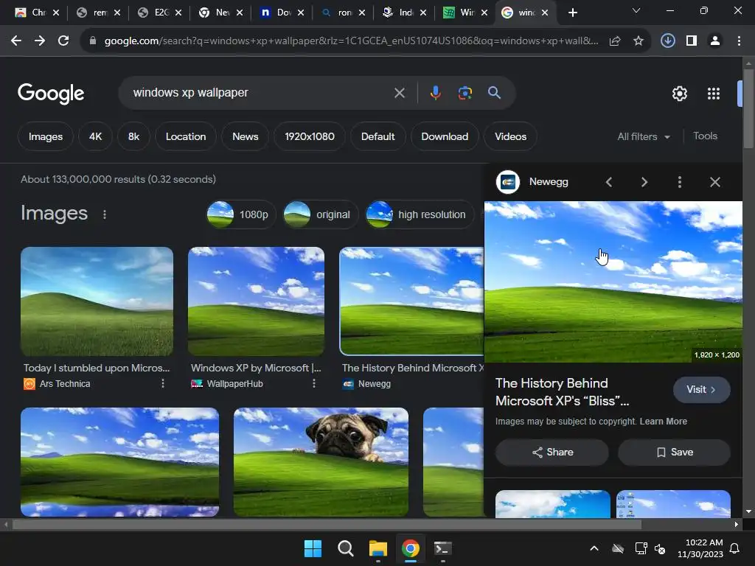755x566 pixels.
Task: Refine images by high resolution chip
Action: point(420,214)
